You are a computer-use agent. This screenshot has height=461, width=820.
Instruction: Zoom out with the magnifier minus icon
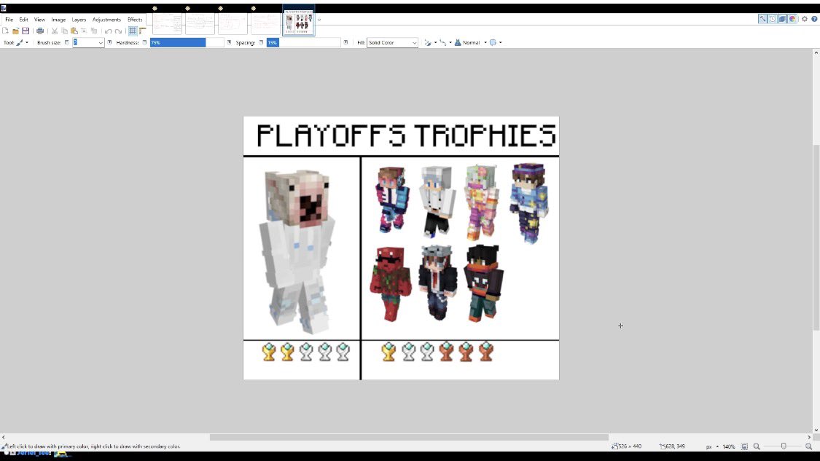756,446
